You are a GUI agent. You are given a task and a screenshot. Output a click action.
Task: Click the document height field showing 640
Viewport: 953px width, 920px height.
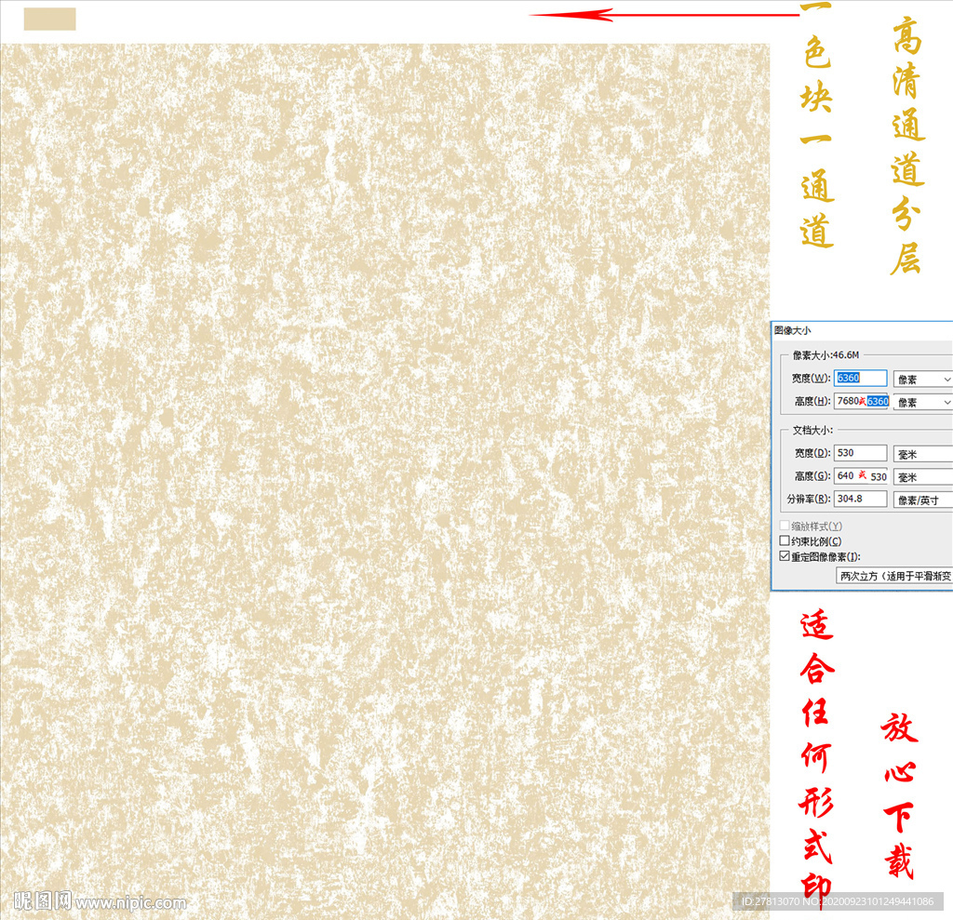(x=861, y=475)
